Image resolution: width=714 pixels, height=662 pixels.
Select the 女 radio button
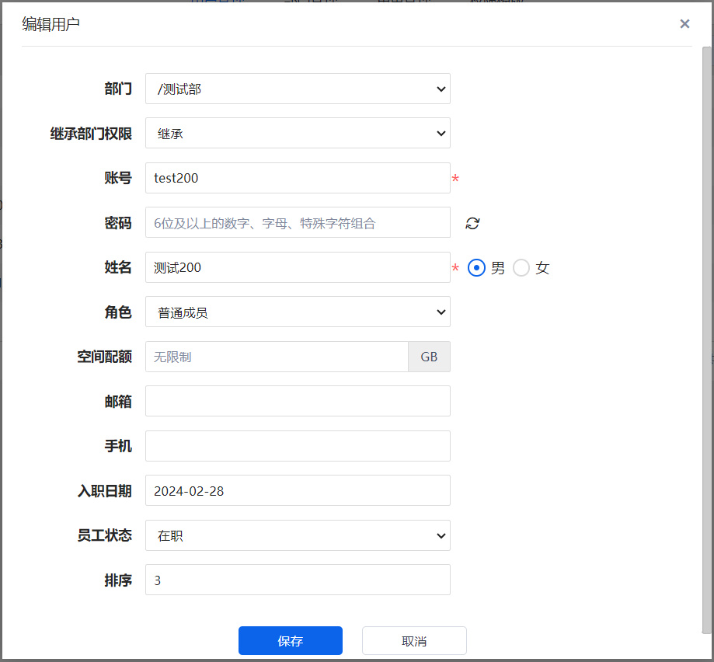coord(521,268)
